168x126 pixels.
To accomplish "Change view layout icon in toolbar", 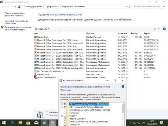I will [x=155, y=29].
